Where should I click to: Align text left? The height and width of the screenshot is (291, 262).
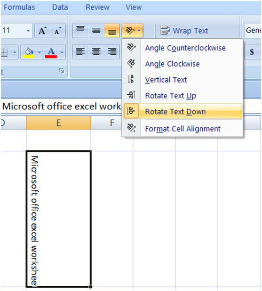tap(80, 51)
